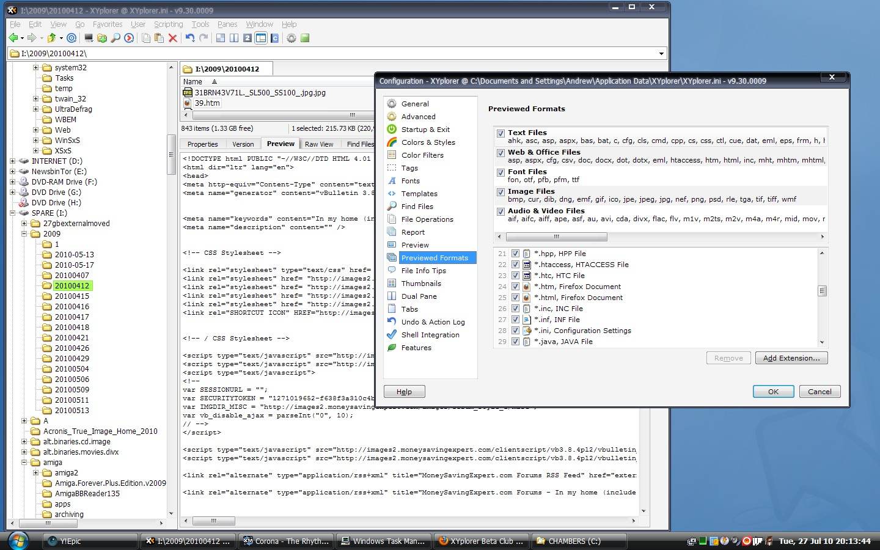The image size is (880, 550).
Task: Click the magnifying glass Find icon
Action: click(116, 38)
